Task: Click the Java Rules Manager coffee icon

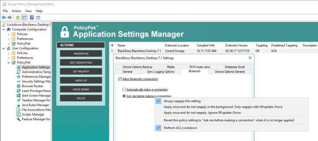Action: click(19, 105)
